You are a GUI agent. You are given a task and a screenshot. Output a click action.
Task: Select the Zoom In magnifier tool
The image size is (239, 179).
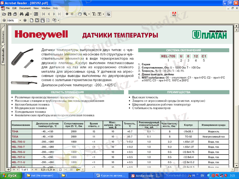[x=85, y=14]
